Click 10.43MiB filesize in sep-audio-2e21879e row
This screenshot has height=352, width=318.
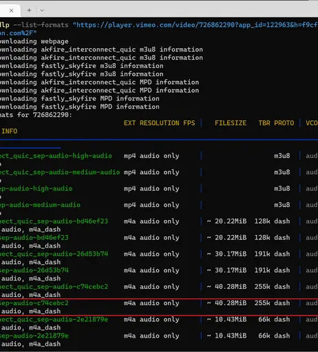231,336
